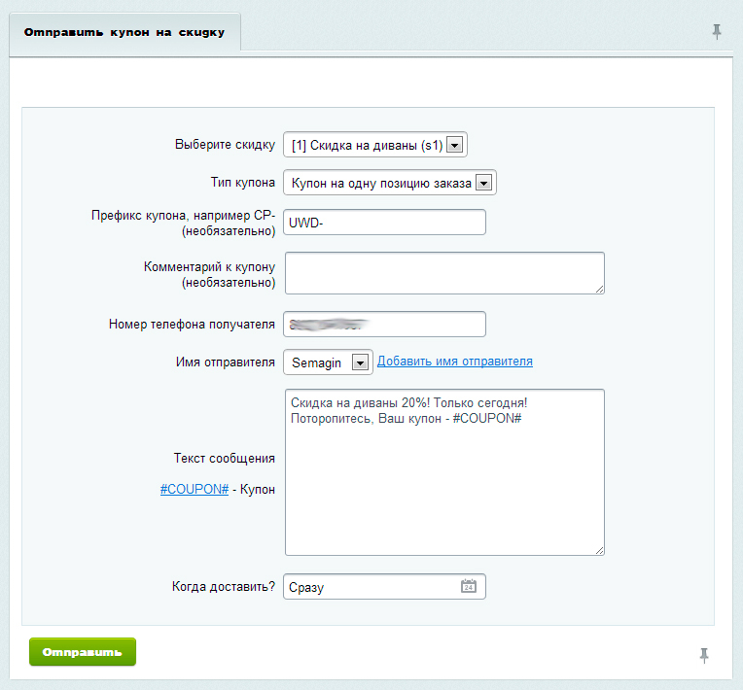Expand the 'Имя отправителя' Semagin dropdown
The width and height of the screenshot is (743, 690).
pyautogui.click(x=359, y=362)
